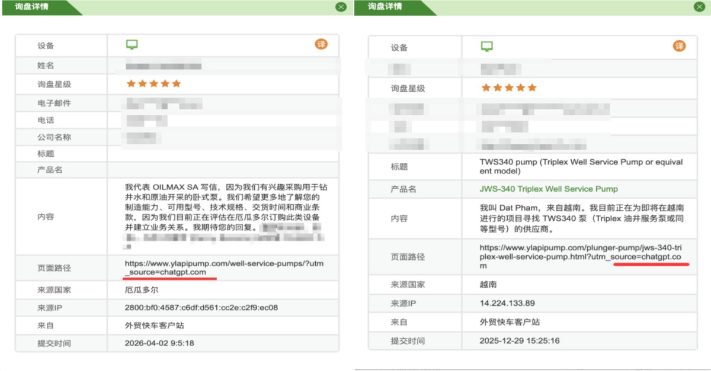This screenshot has width=711, height=371.
Task: Click the TWS340 pump title text
Action: [x=581, y=166]
